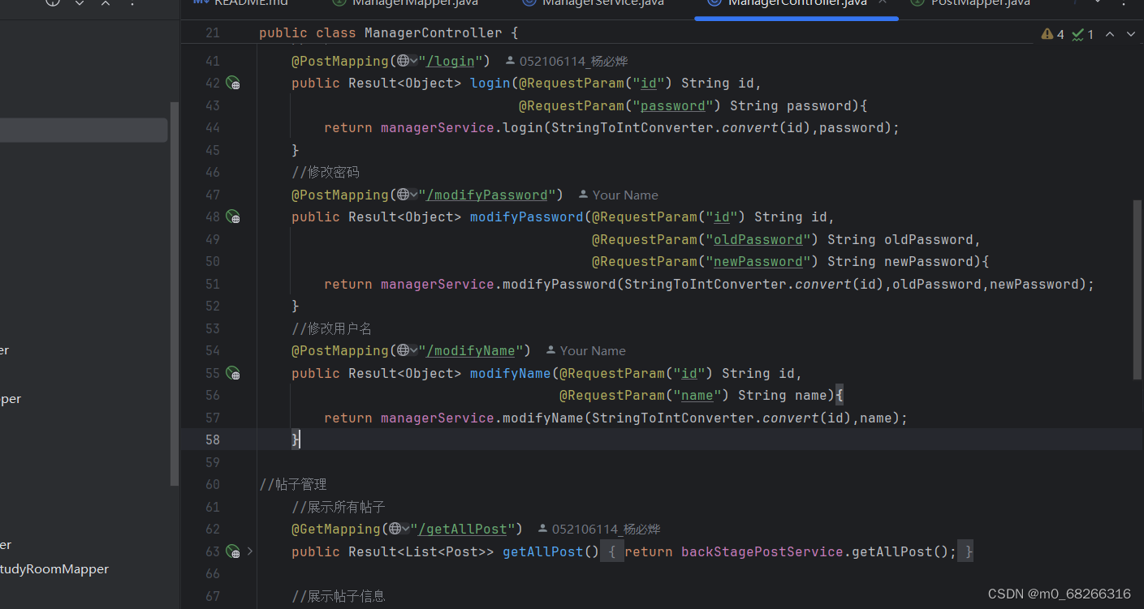The height and width of the screenshot is (609, 1144).
Task: Click managerService.modifyName call on line 57
Action: [482, 418]
